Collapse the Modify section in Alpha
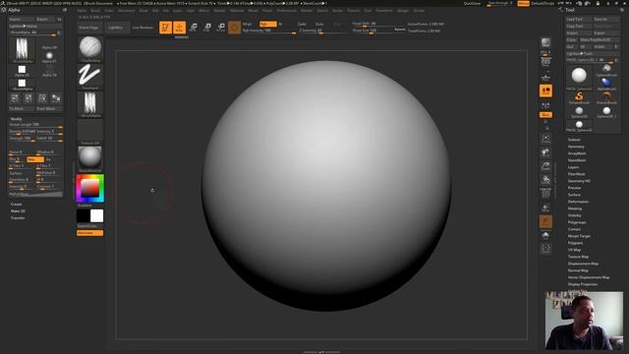 (16, 119)
